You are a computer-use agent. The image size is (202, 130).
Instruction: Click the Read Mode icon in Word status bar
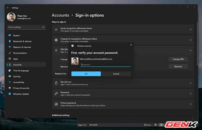coord(156,125)
